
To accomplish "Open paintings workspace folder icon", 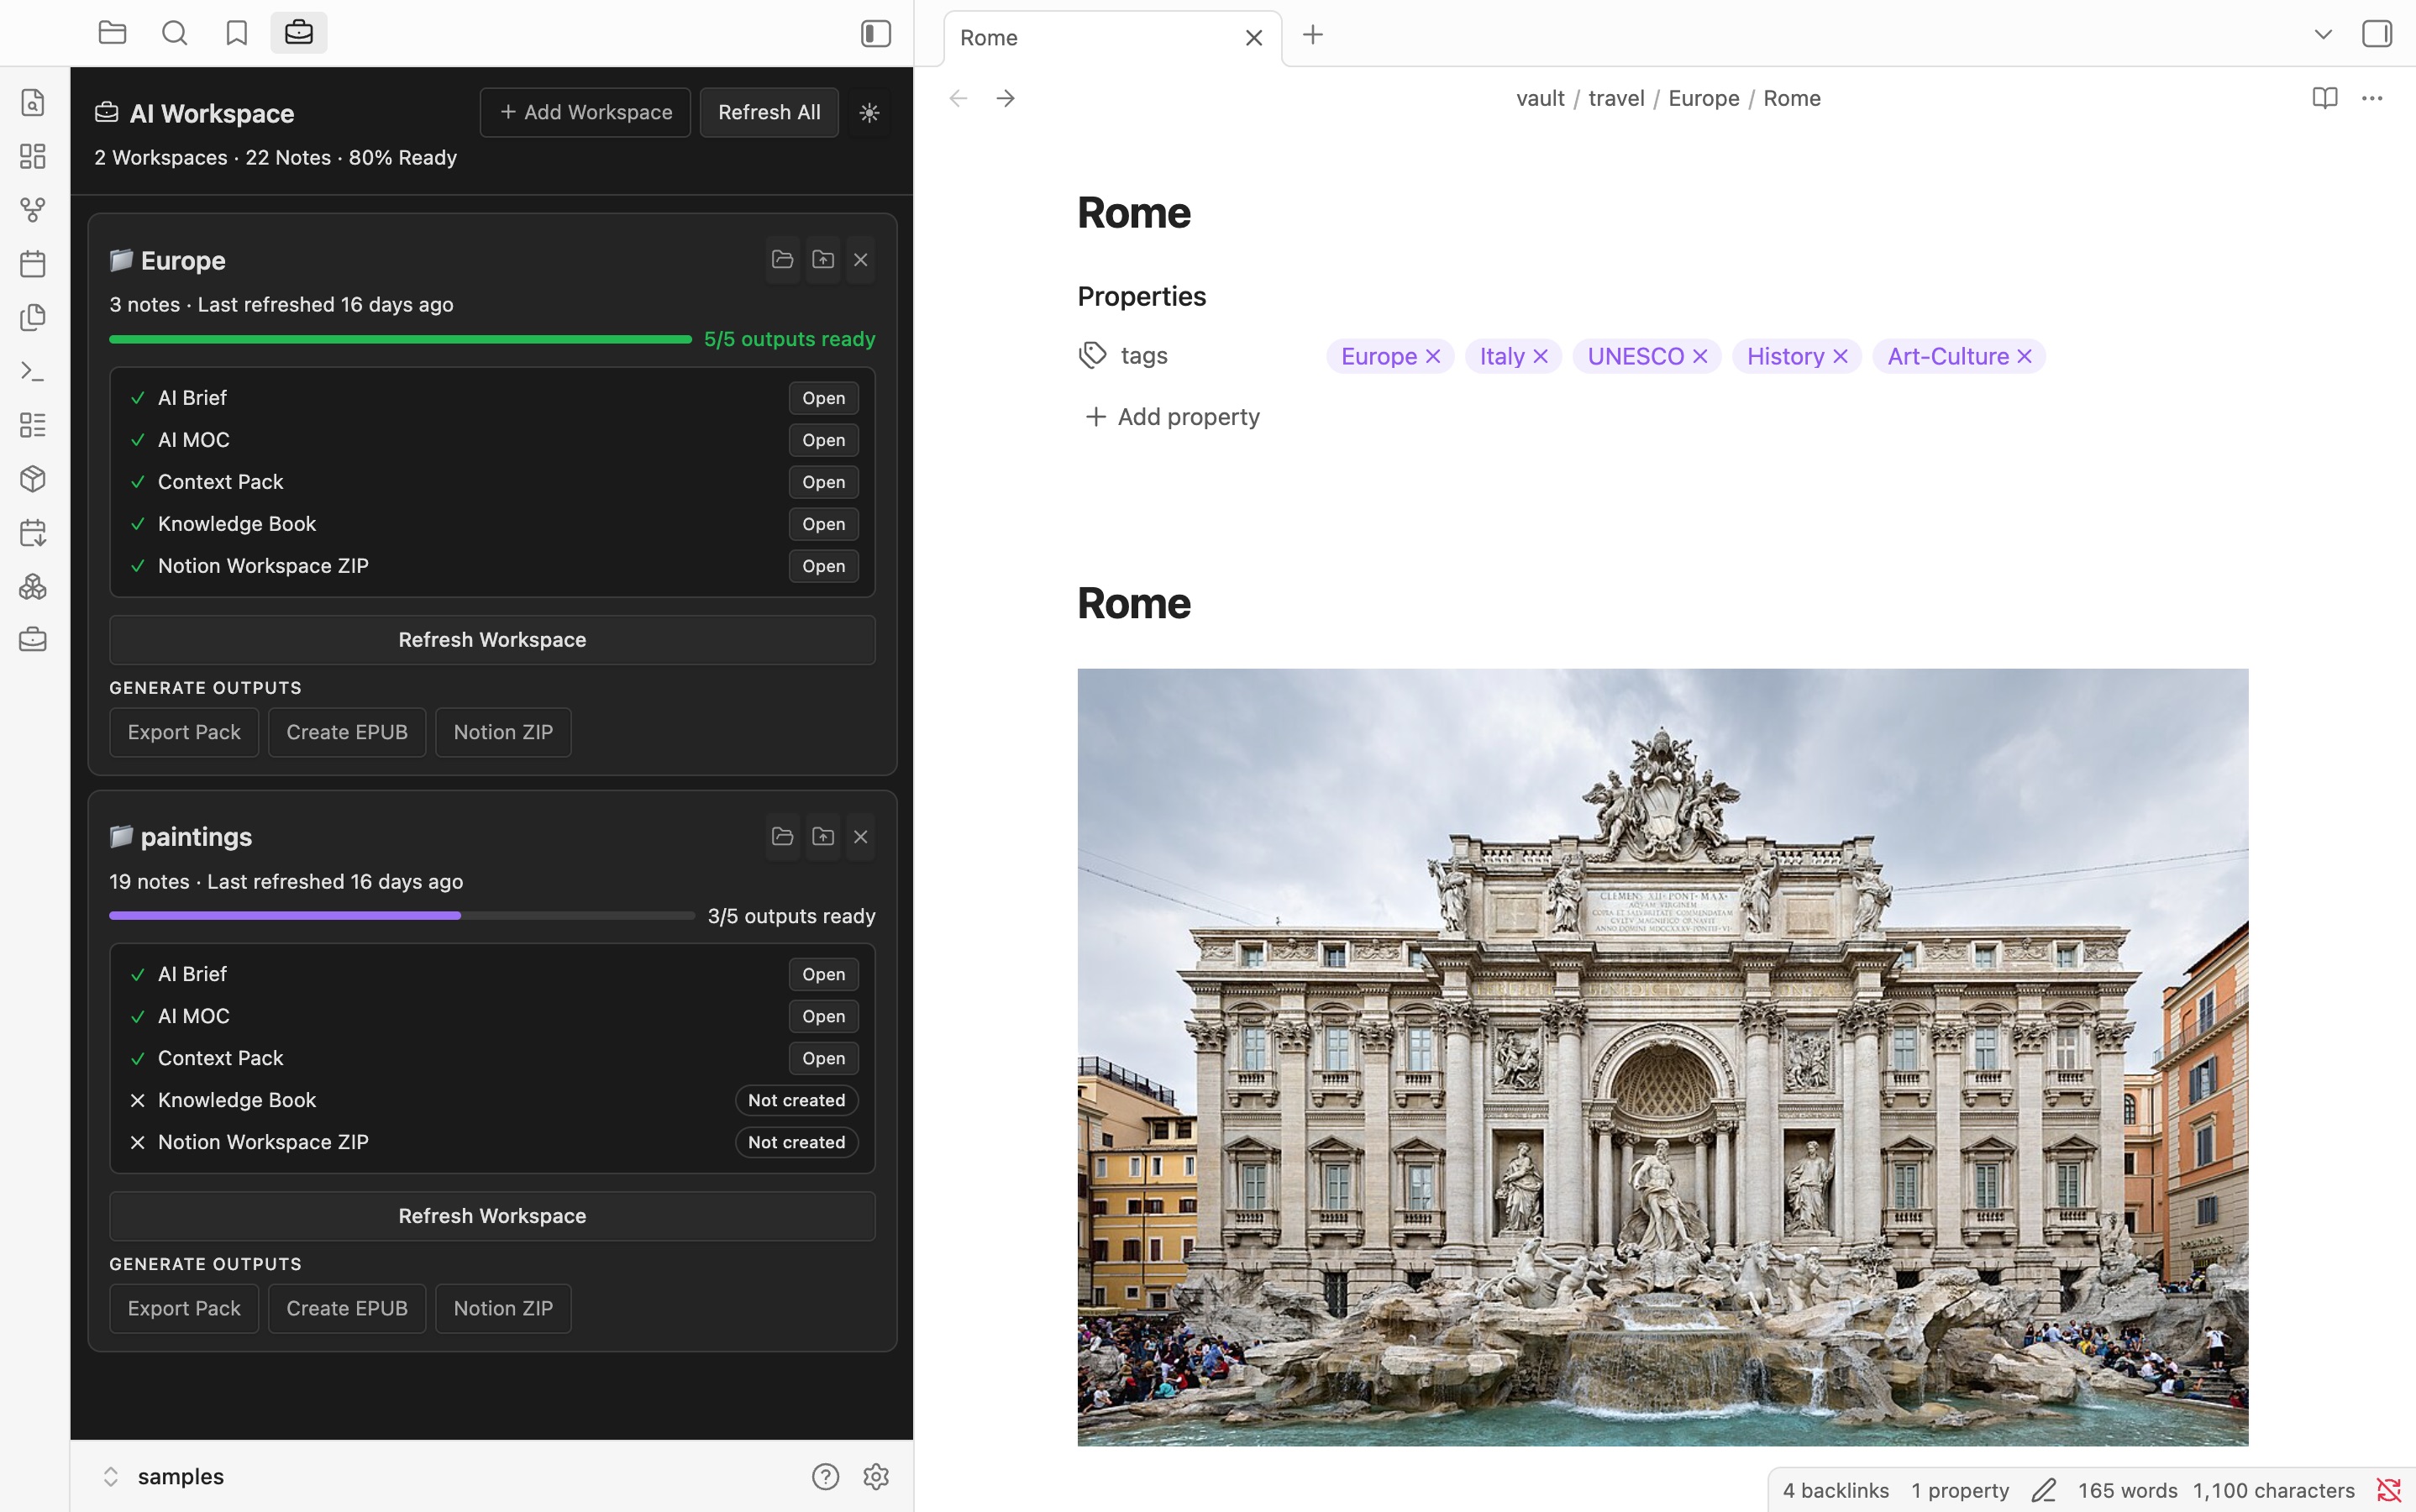I will pos(783,837).
